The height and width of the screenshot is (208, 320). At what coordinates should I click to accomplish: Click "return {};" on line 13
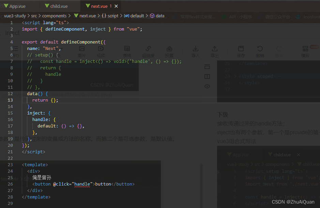(x=45, y=100)
